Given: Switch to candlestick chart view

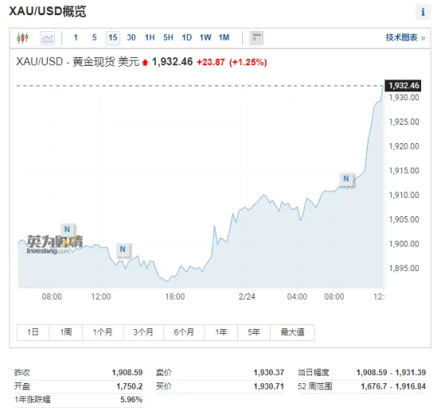Looking at the screenshot, I should [23, 37].
